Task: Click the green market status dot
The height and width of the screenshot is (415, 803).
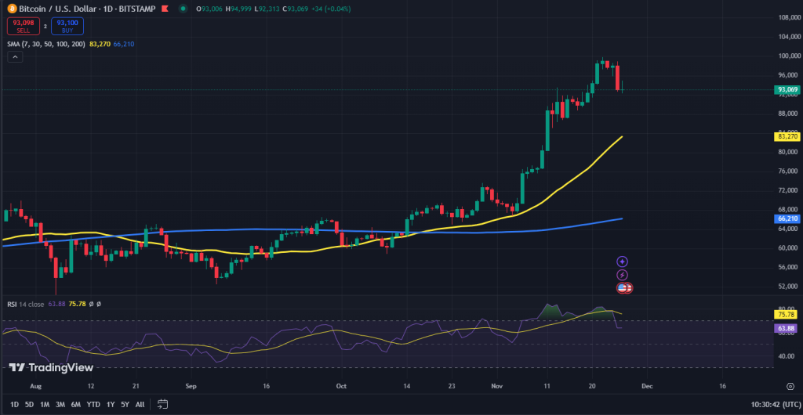Action: click(x=181, y=9)
